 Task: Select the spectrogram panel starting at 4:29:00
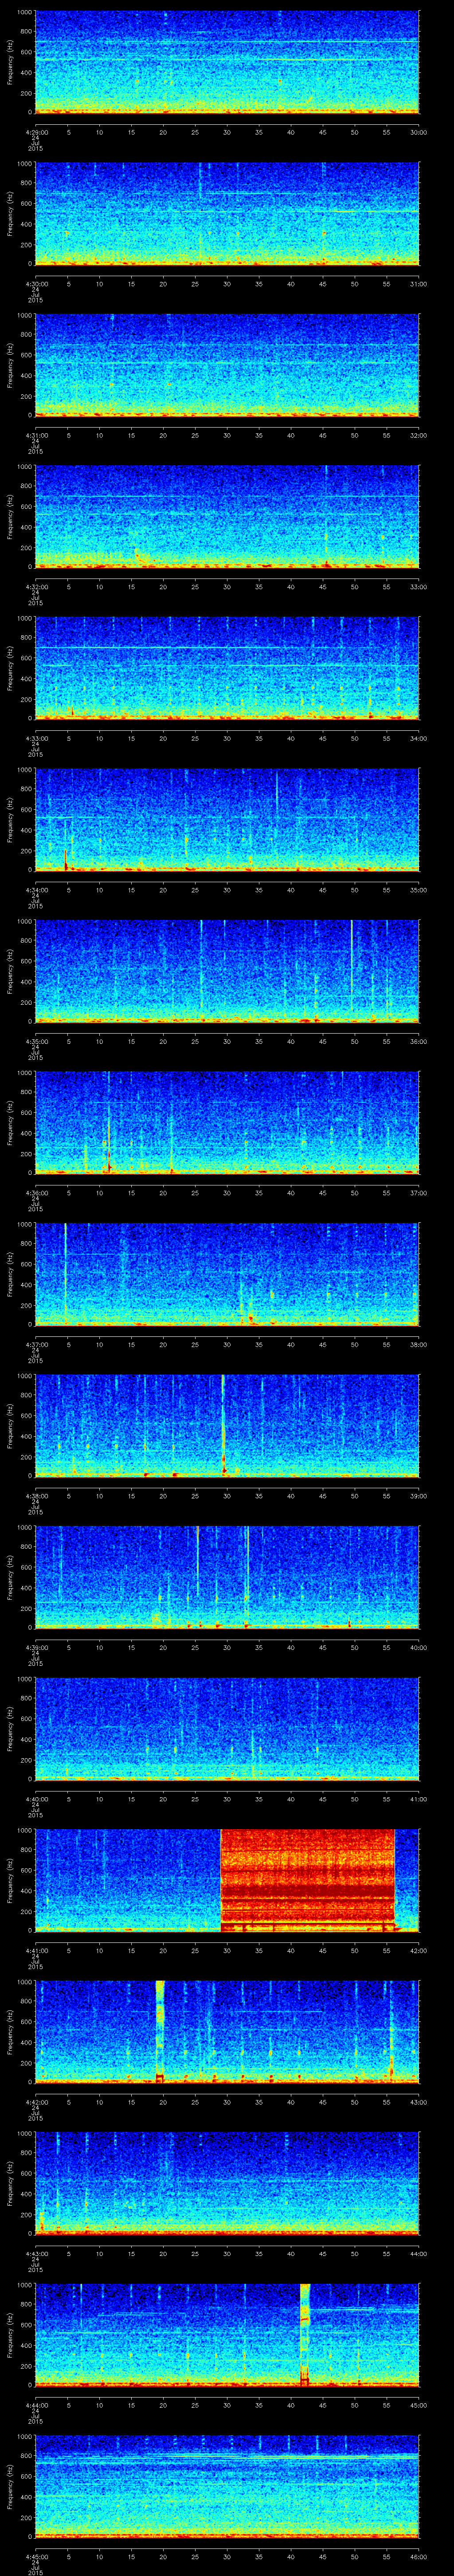coord(227,63)
